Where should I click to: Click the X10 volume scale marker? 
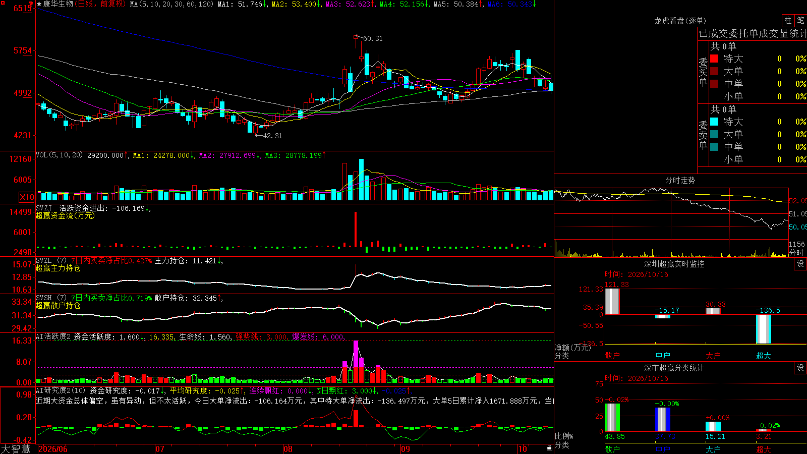coord(27,197)
